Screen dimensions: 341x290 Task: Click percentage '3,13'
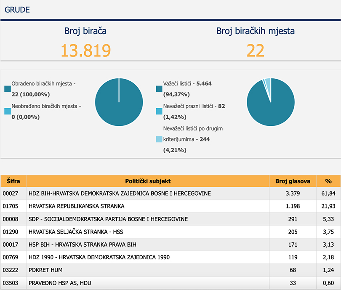click(328, 245)
